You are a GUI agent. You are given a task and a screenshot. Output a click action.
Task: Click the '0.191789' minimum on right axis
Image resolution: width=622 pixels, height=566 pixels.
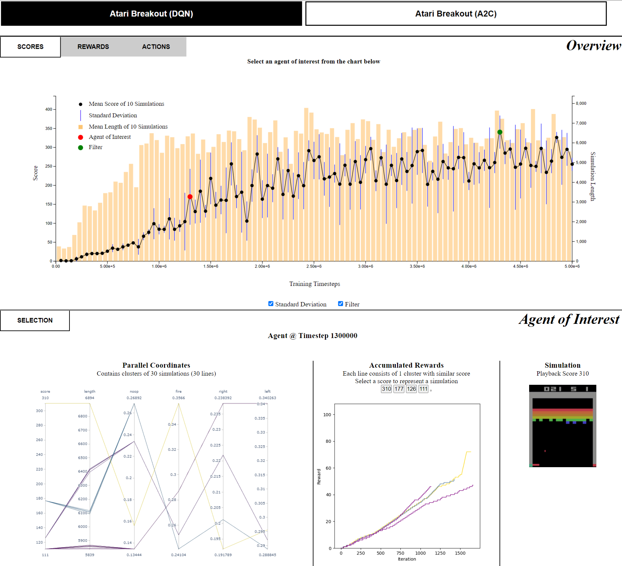point(223,555)
